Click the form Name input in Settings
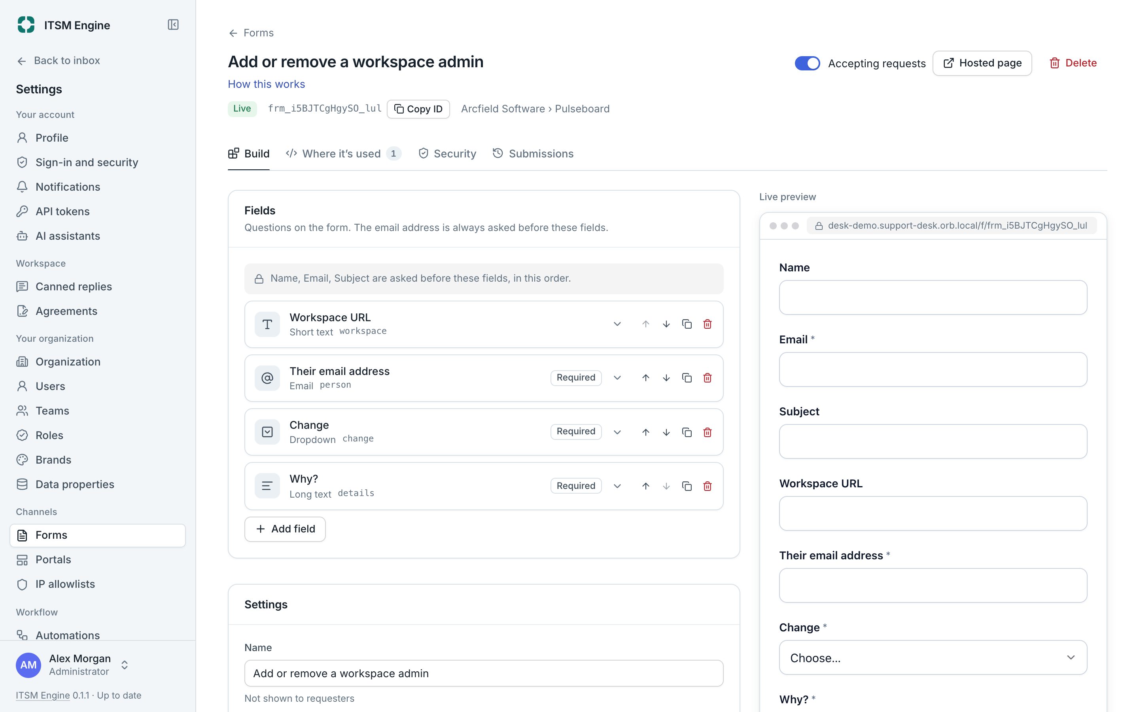 [x=484, y=673]
